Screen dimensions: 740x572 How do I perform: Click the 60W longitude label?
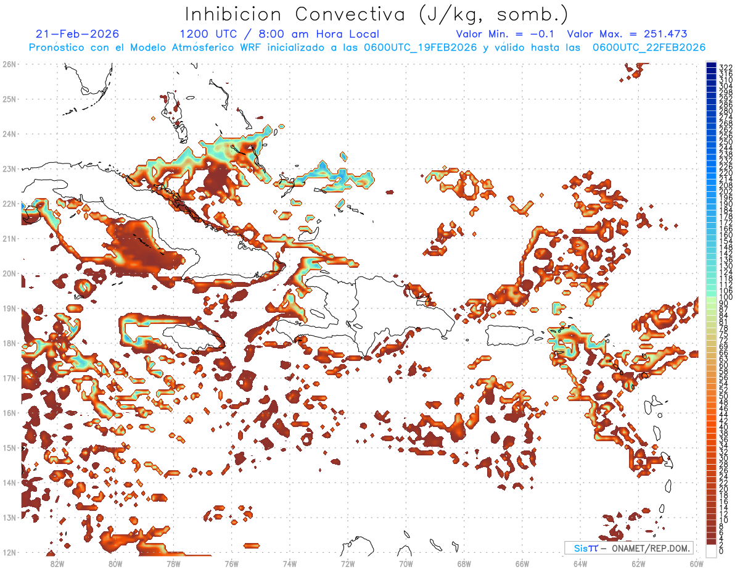(696, 563)
